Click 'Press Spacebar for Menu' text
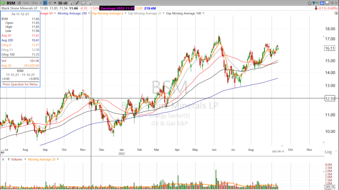The width and height of the screenshot is (339, 190). 20,84
